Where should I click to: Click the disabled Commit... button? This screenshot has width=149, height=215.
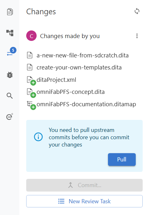point(84,185)
